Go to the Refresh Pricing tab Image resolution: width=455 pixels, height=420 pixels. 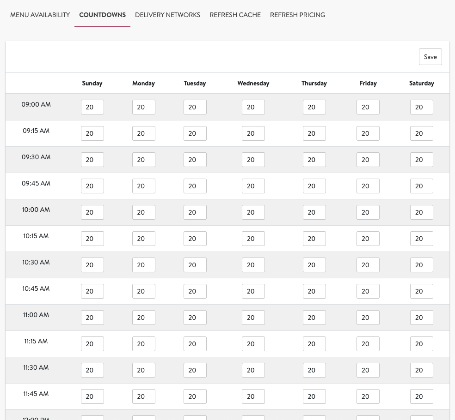coord(297,15)
